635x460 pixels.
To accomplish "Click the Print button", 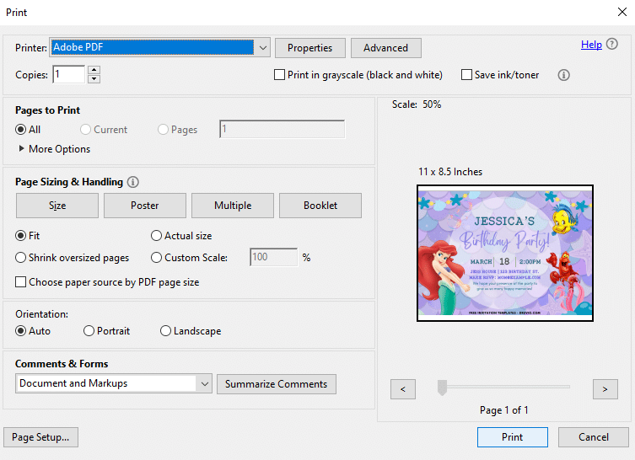I will [x=513, y=437].
